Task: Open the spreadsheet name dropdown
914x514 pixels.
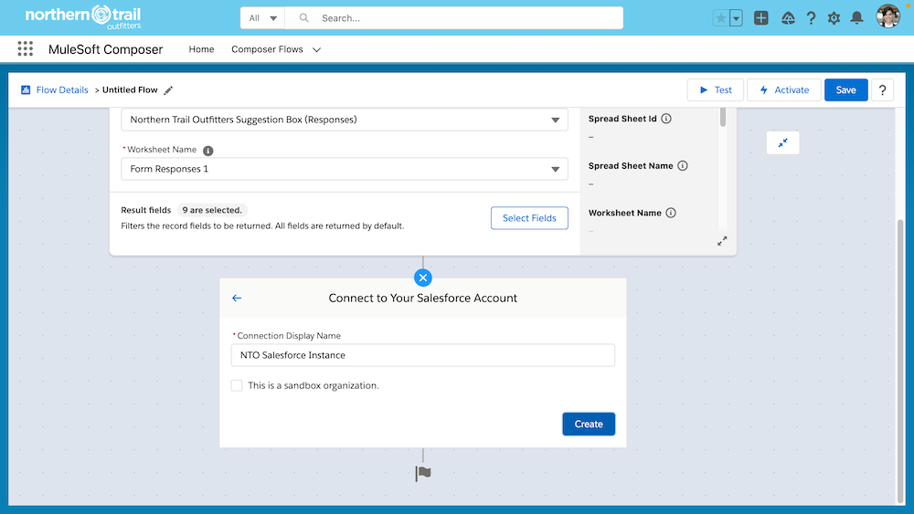Action: tap(345, 120)
